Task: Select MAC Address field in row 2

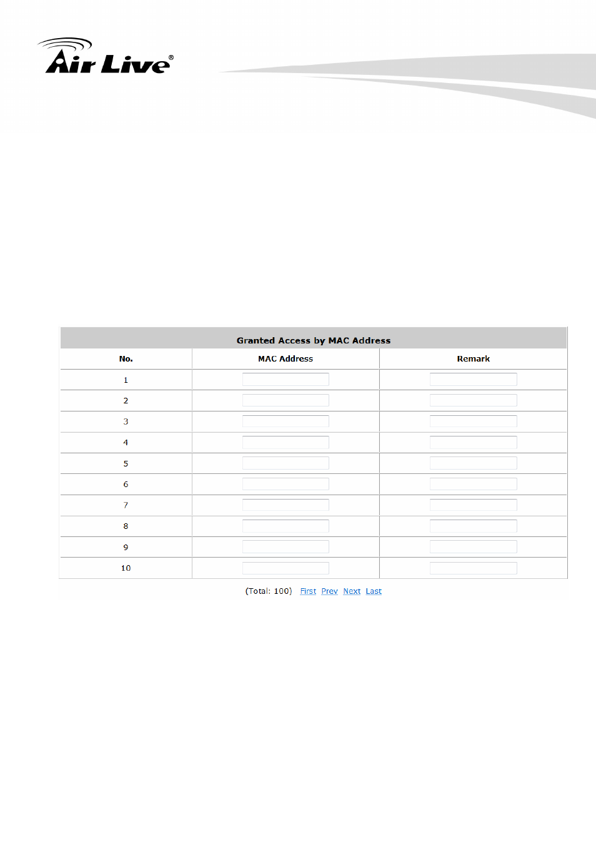Action: point(286,400)
